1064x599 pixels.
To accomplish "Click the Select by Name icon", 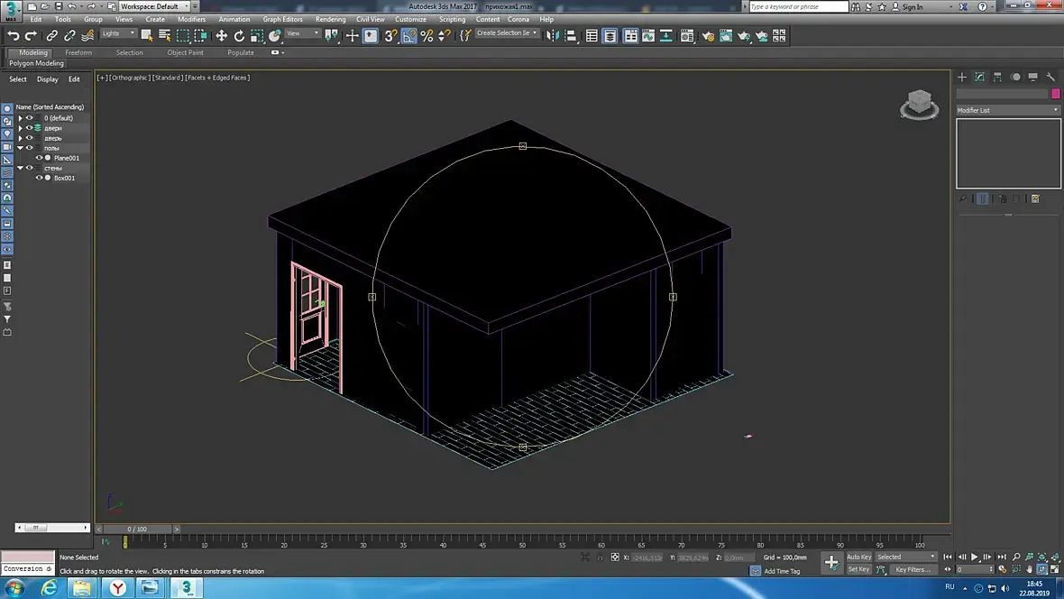I will point(164,36).
